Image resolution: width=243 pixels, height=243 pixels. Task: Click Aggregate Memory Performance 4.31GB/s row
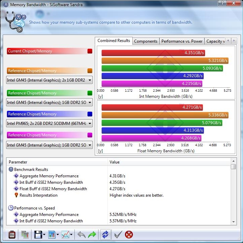point(119,176)
